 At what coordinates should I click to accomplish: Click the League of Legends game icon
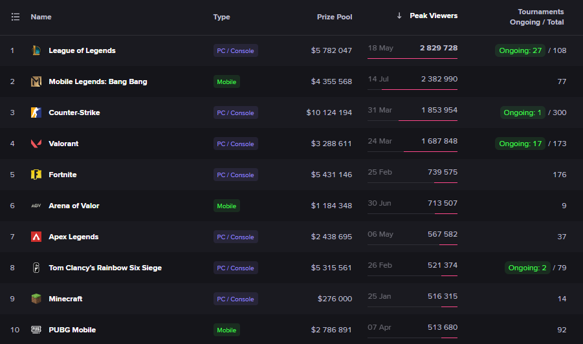(36, 50)
